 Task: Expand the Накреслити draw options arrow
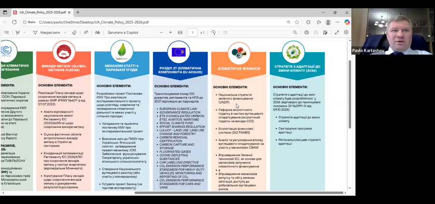tap(65, 32)
